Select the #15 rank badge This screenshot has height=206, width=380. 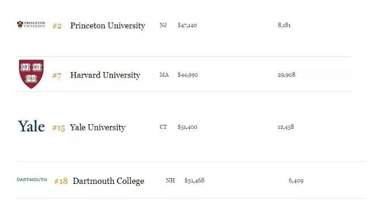(x=59, y=128)
